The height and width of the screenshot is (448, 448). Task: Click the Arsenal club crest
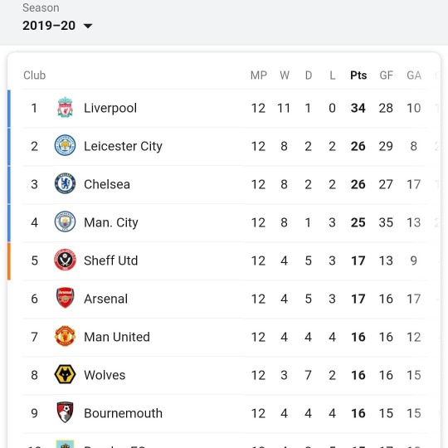pyautogui.click(x=66, y=298)
